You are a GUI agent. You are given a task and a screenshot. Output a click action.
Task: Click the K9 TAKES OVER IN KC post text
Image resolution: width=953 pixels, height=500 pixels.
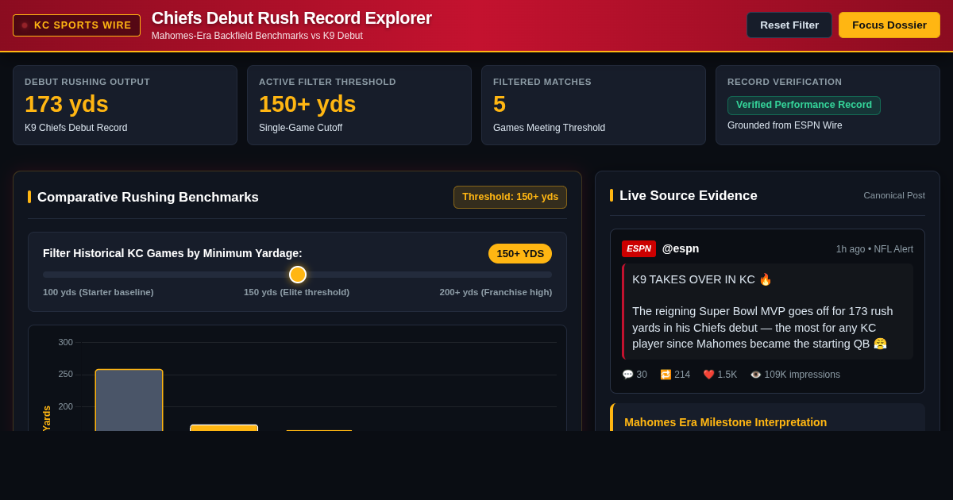(x=702, y=279)
